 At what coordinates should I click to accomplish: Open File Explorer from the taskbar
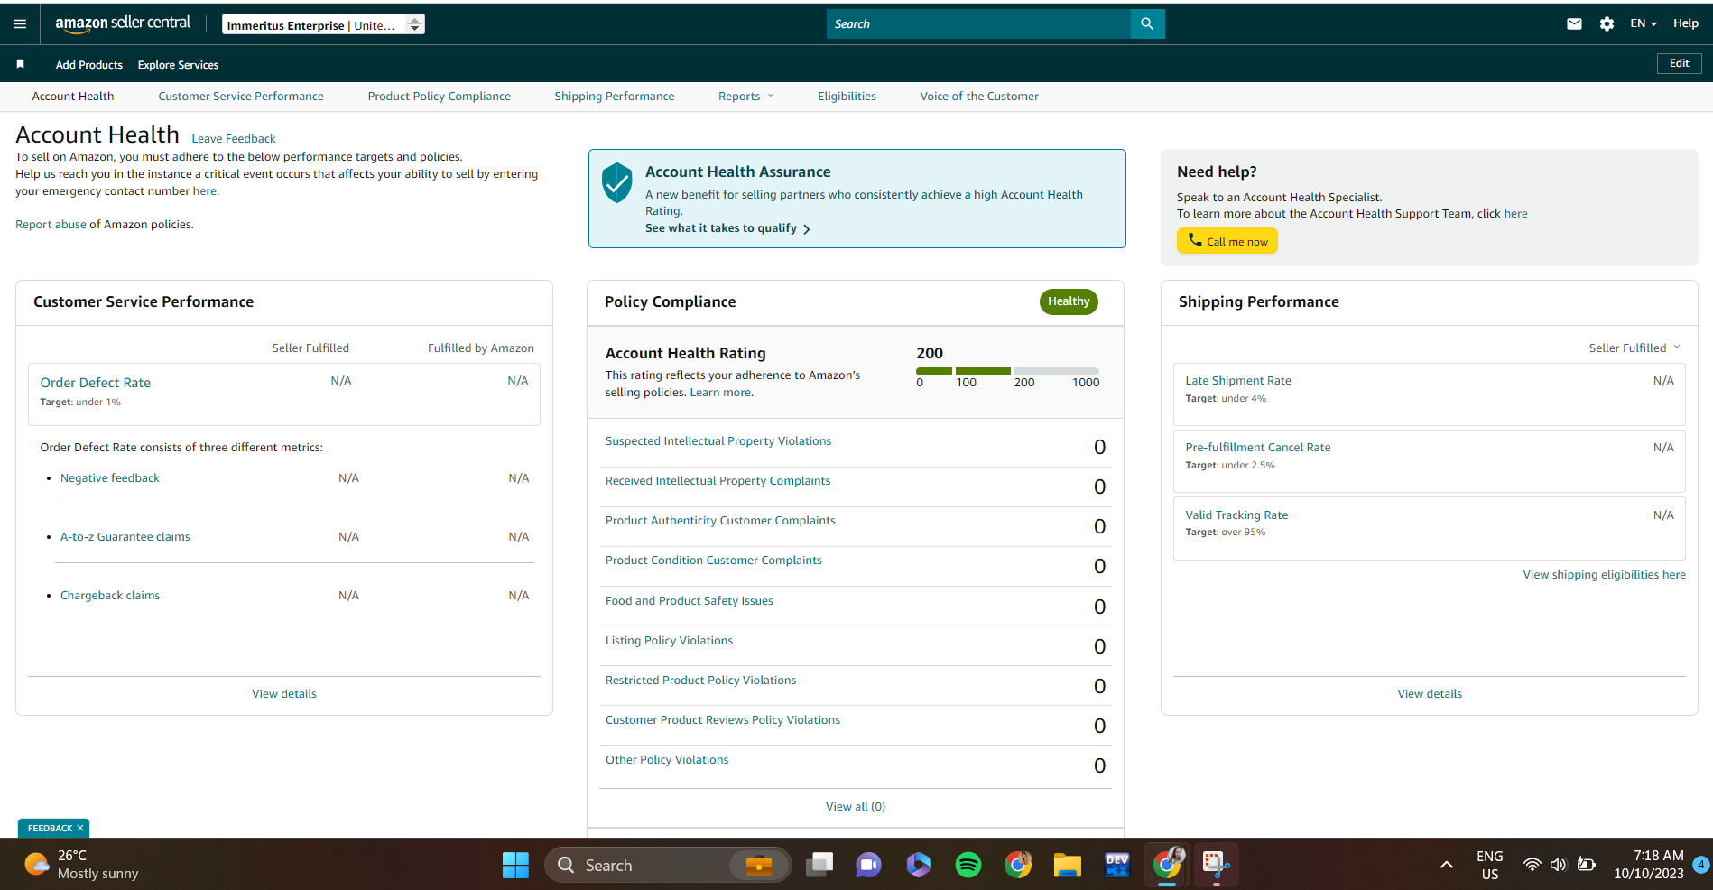point(1068,865)
